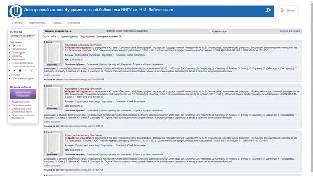Click author Худокормов Александр Георгиевич in record 1 Авторы

[94, 55]
